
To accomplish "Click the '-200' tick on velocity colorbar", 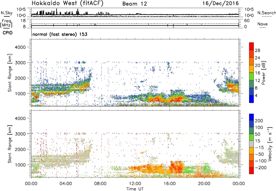I will 260,168.
